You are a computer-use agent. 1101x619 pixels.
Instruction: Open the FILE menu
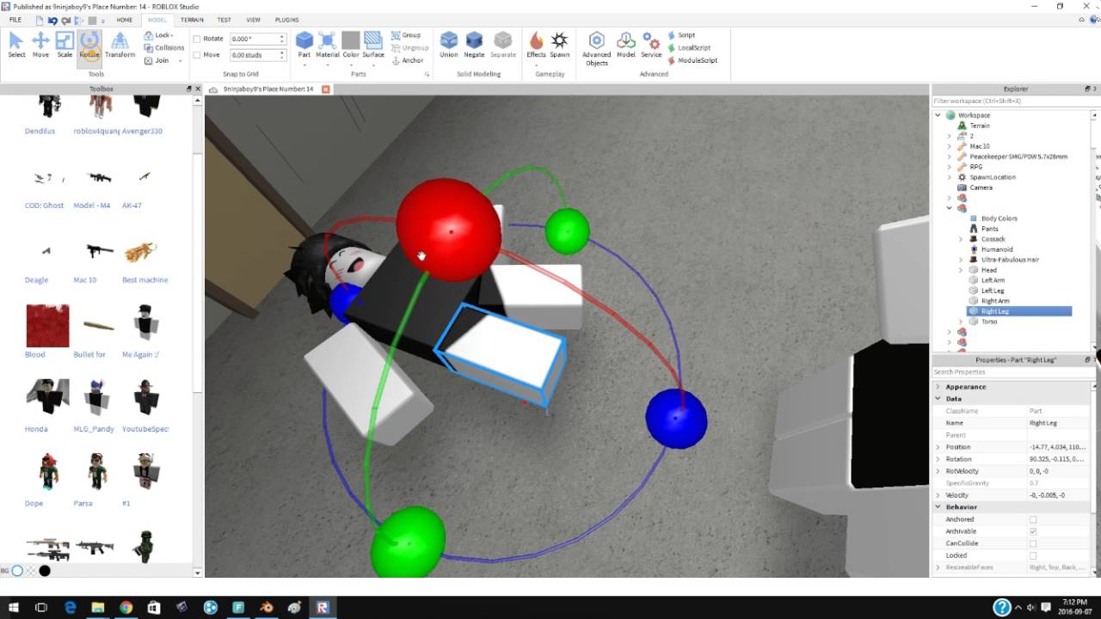click(15, 20)
